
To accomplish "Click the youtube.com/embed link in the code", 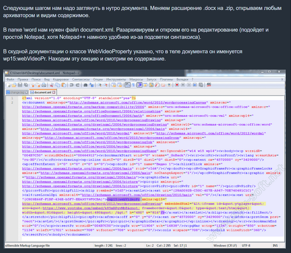I will (x=91, y=208).
